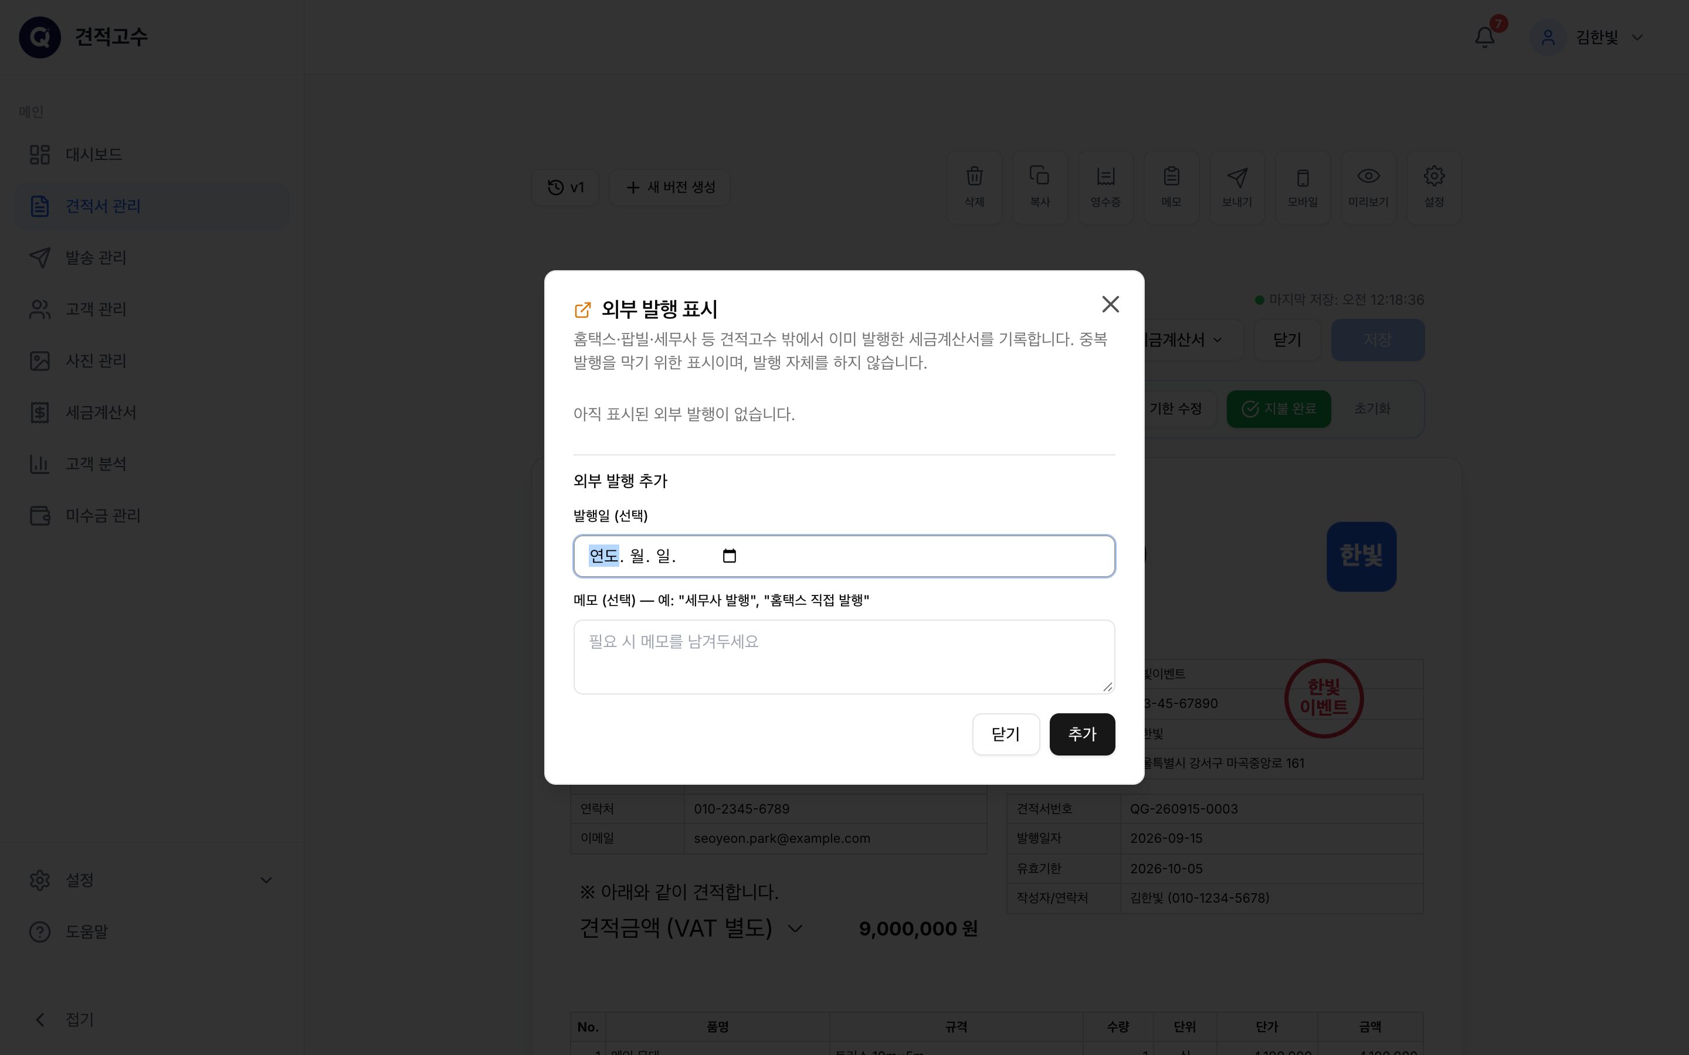Select 견적서 관리 menu item

[x=152, y=206]
